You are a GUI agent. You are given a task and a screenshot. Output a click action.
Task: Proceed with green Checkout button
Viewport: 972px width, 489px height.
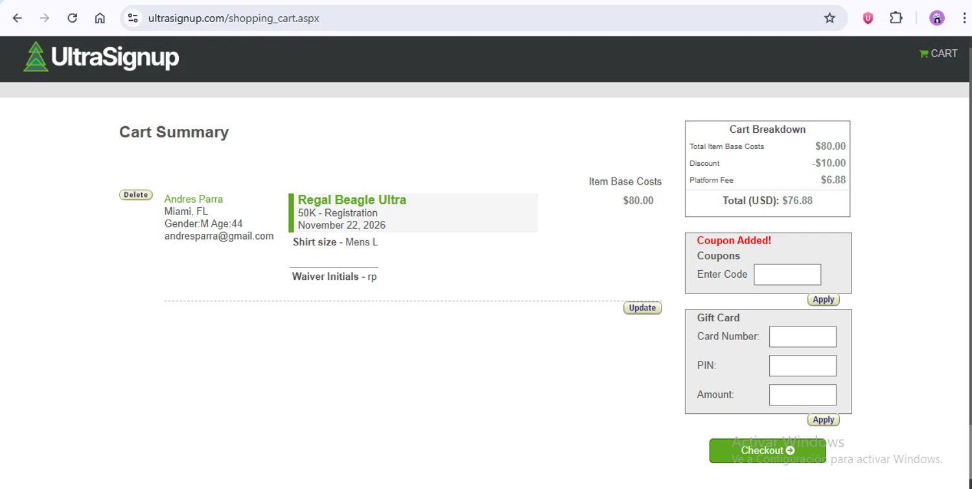point(767,451)
